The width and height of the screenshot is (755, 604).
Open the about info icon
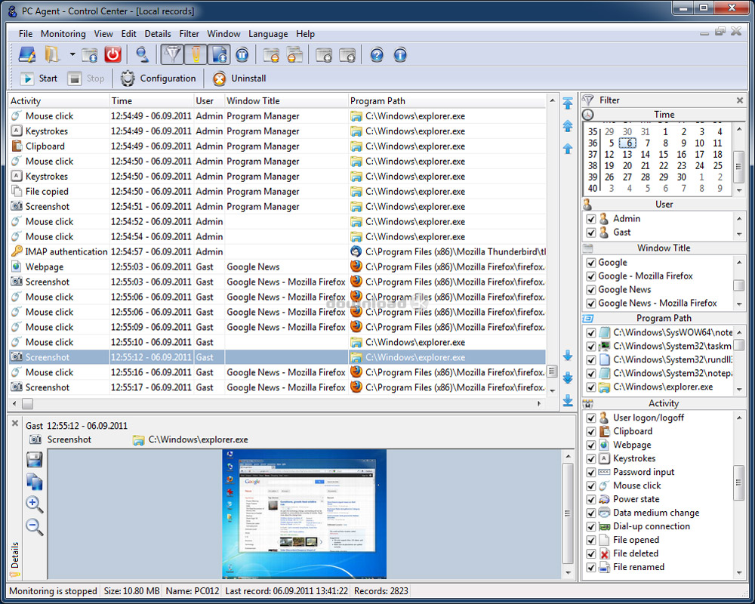(400, 54)
